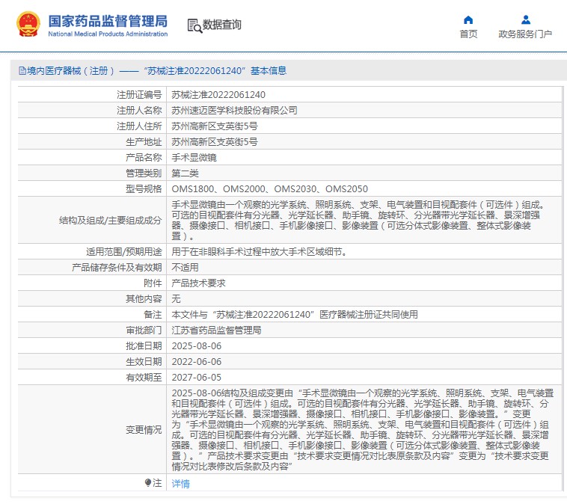Click the bulb icon beside 注
567x504 pixels.
(x=147, y=483)
